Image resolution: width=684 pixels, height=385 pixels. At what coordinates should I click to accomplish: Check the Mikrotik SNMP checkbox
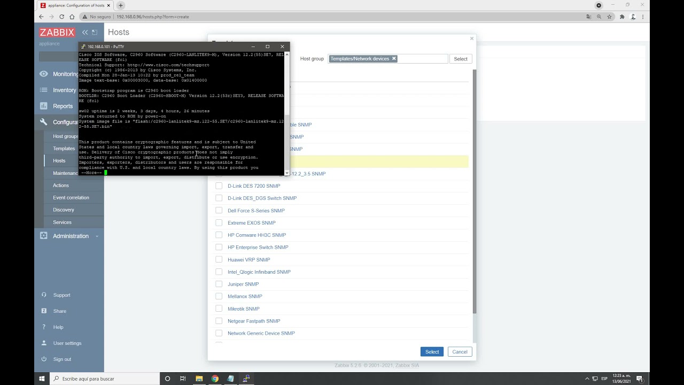pyautogui.click(x=219, y=309)
